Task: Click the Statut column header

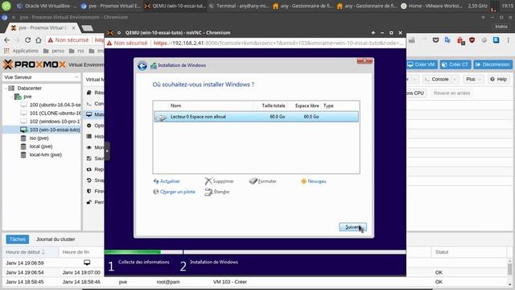Action: (x=442, y=252)
